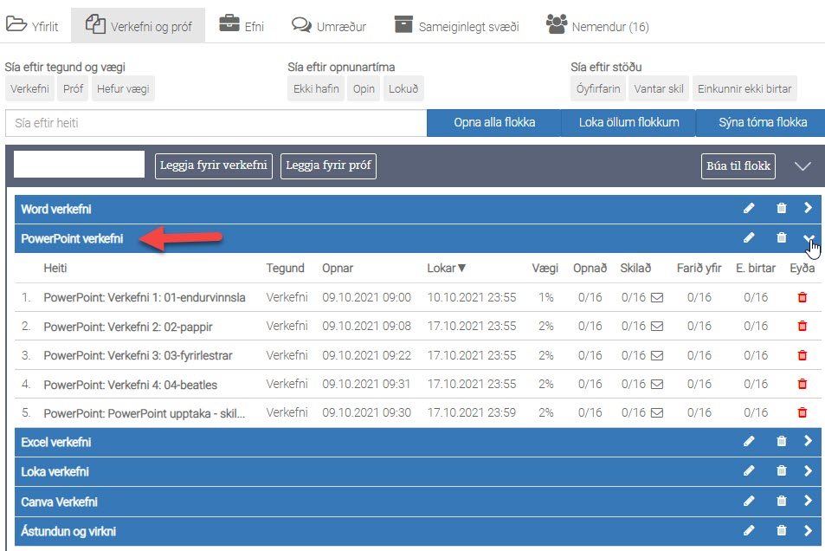Delete the Excel verkefni category trash icon
Screen dimensions: 825x551
pyautogui.click(x=782, y=441)
